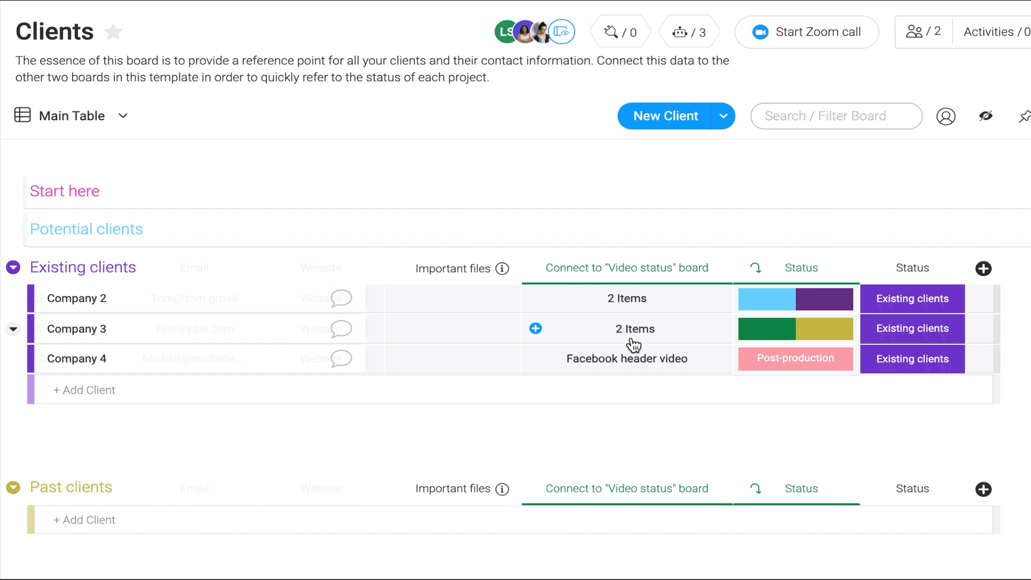Click the eye/view toggle icon
Image resolution: width=1031 pixels, height=580 pixels.
click(x=986, y=115)
